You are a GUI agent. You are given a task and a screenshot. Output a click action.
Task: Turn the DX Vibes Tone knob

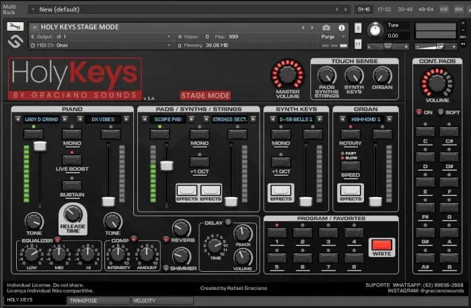click(112, 221)
